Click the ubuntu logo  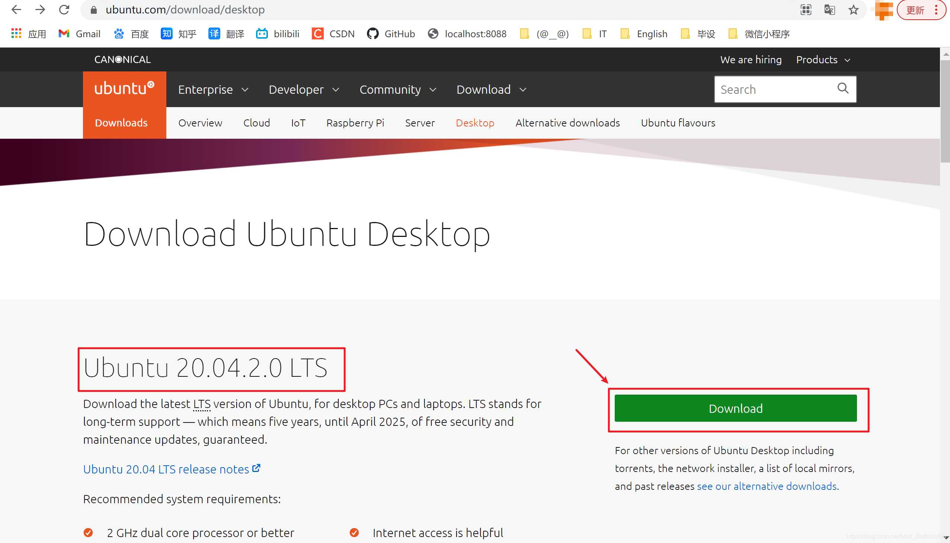(x=124, y=89)
